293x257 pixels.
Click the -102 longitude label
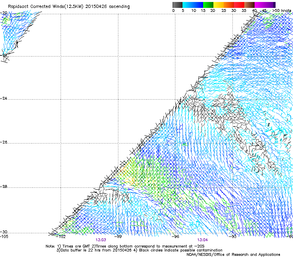(x=61, y=236)
